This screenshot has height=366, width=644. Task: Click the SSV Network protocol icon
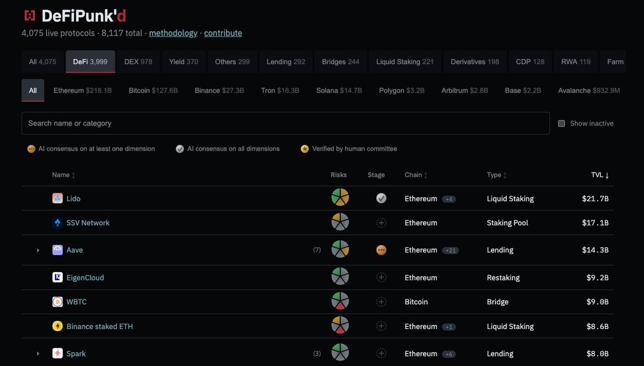click(x=57, y=223)
